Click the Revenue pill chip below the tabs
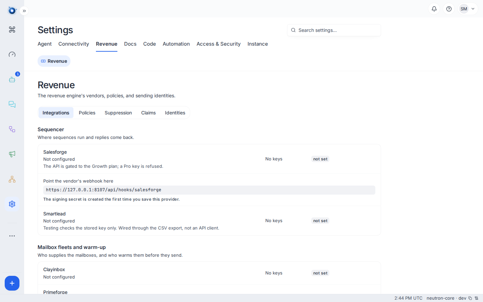Screen dimensions: 483x302 point(54,61)
